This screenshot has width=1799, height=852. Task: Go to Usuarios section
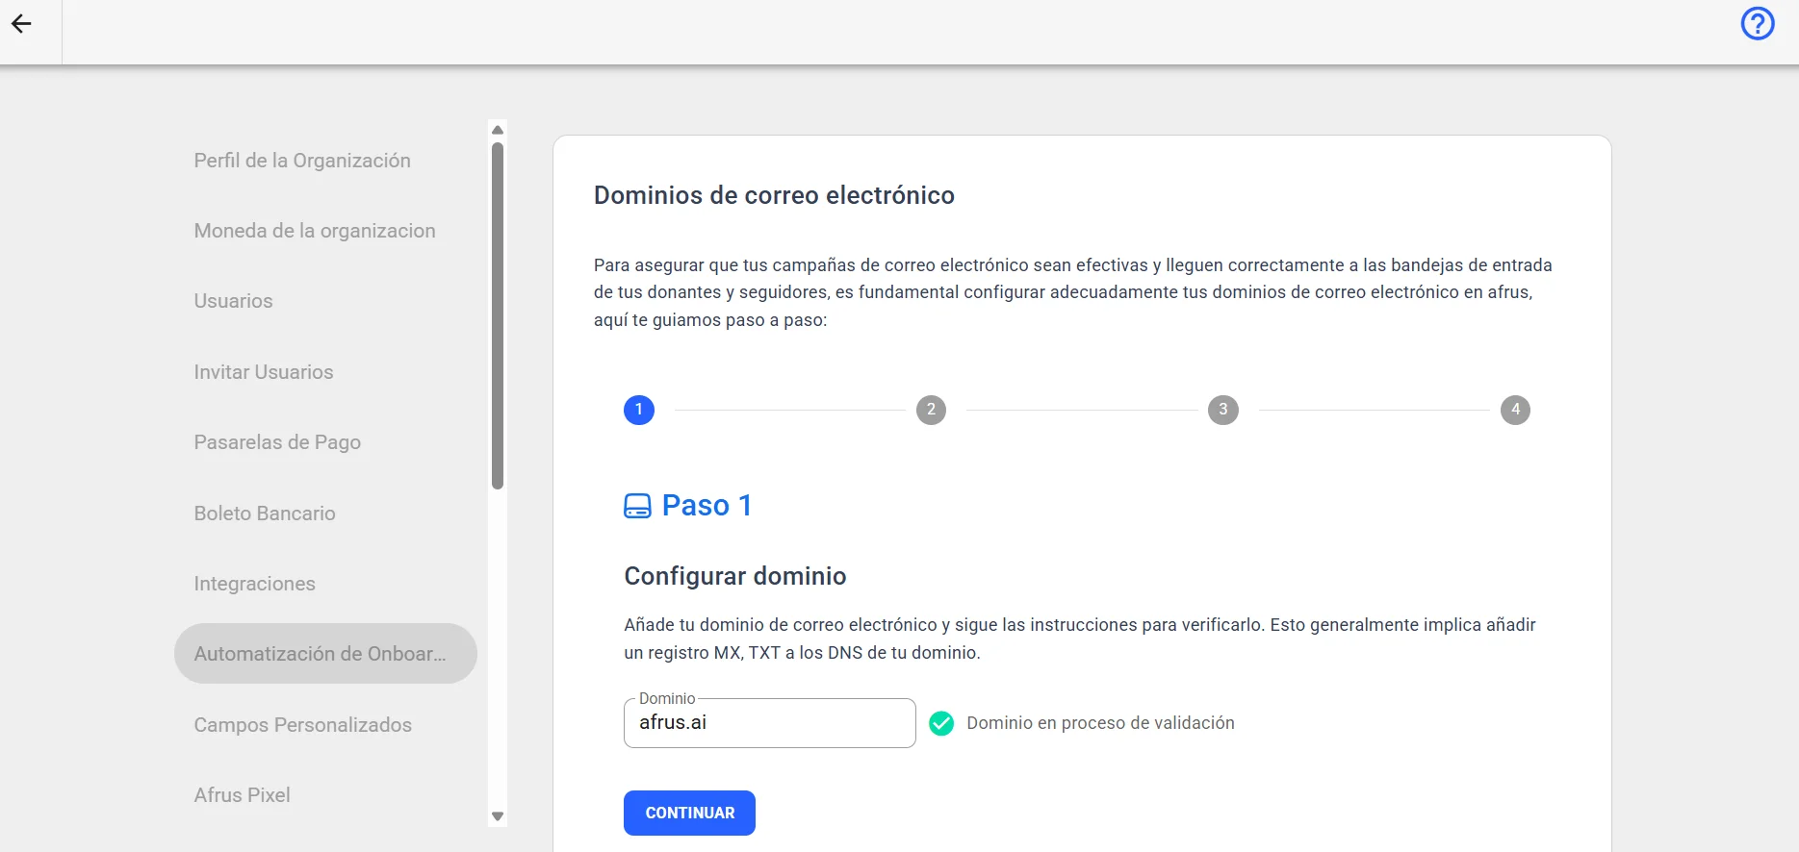[x=233, y=301]
